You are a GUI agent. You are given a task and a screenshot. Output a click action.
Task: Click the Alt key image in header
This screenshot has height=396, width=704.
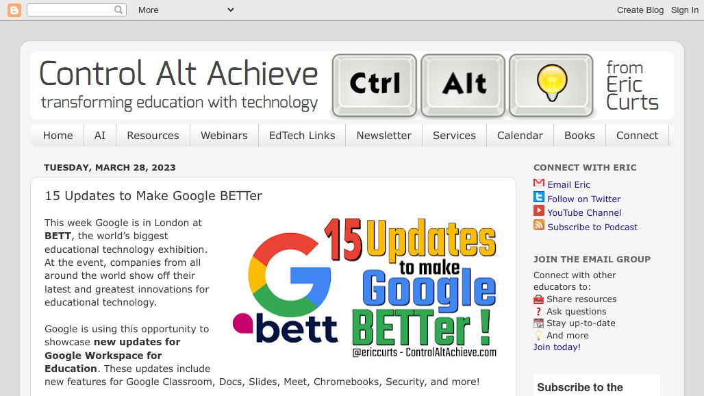463,86
